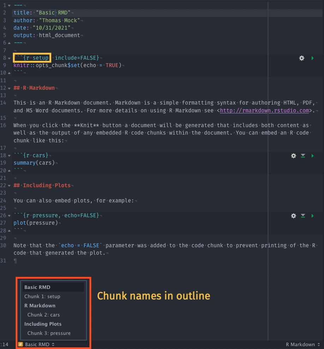The width and height of the screenshot is (324, 349).
Task: Run the setup chunk with green arrow
Action: 312,58
